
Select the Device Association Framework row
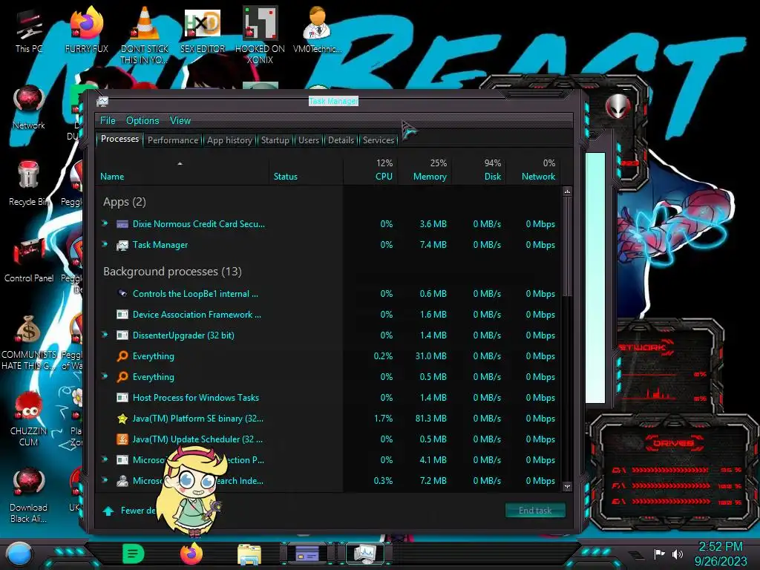[328, 315]
